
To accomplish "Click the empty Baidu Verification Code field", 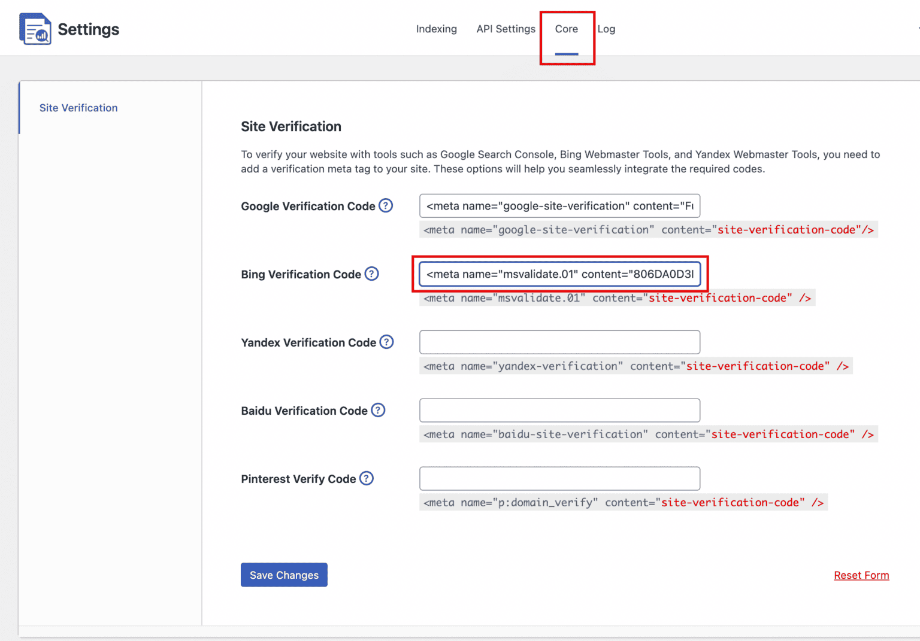I will click(559, 410).
